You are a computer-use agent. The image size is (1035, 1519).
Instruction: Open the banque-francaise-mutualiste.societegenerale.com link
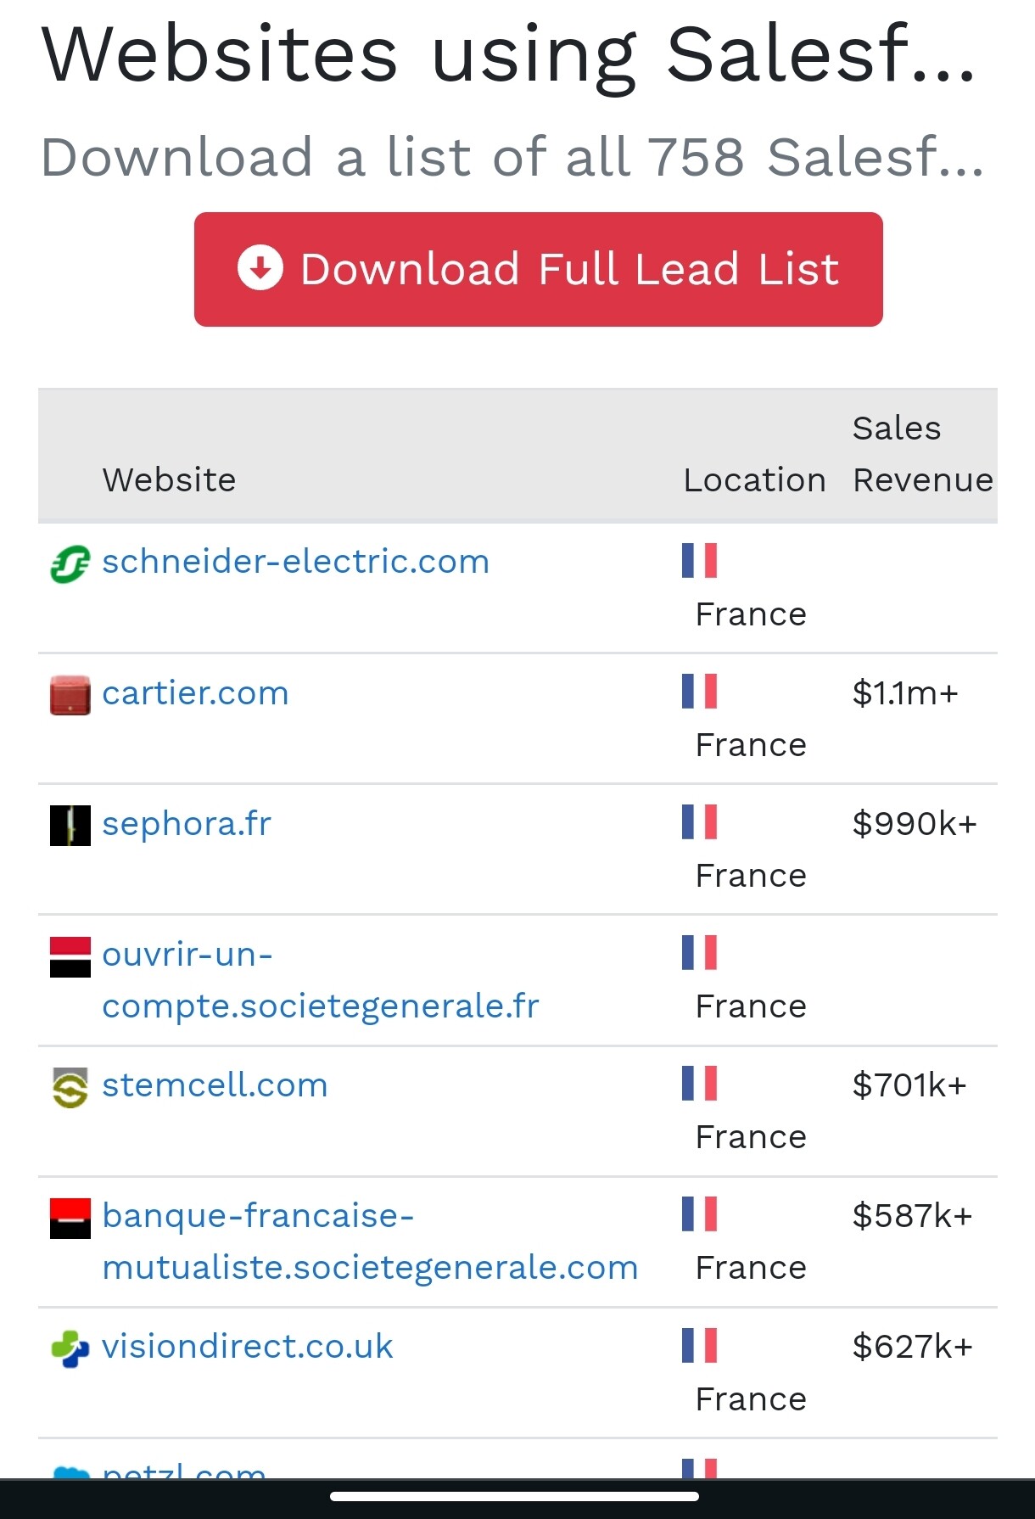pos(370,1242)
